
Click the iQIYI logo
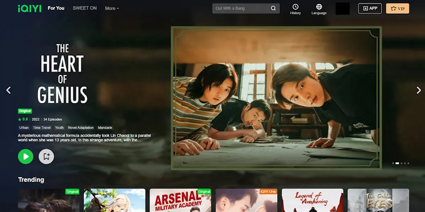click(x=29, y=8)
